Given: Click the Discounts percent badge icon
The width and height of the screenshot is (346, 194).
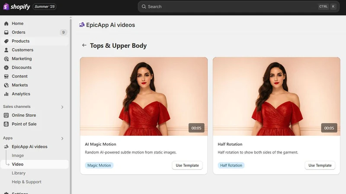Looking at the screenshot, I should 6,68.
